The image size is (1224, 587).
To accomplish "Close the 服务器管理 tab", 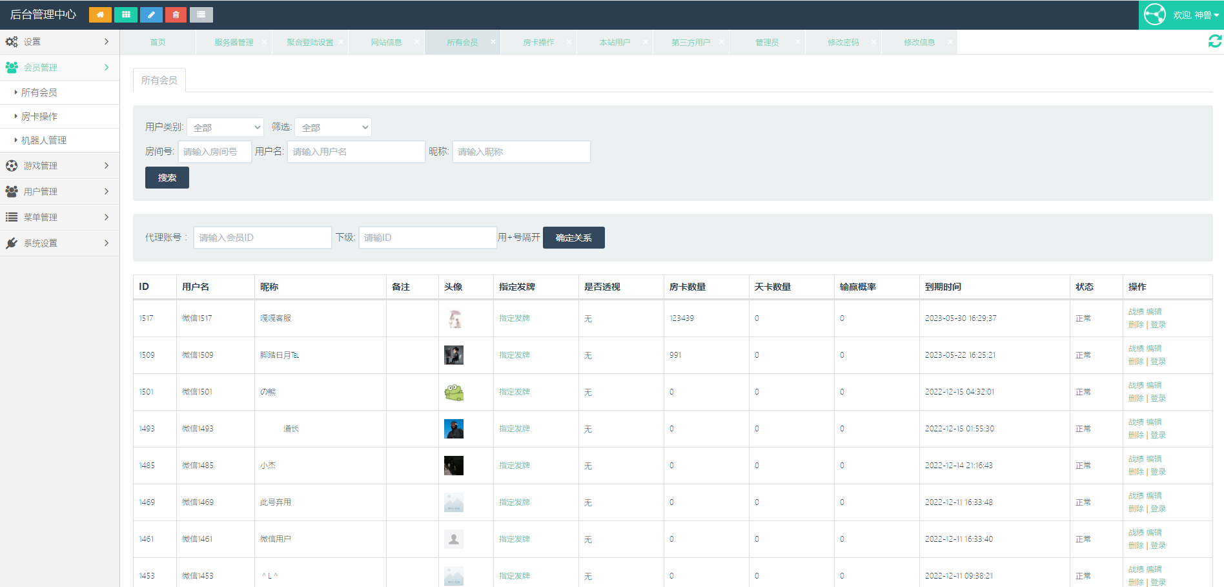I will pos(264,42).
